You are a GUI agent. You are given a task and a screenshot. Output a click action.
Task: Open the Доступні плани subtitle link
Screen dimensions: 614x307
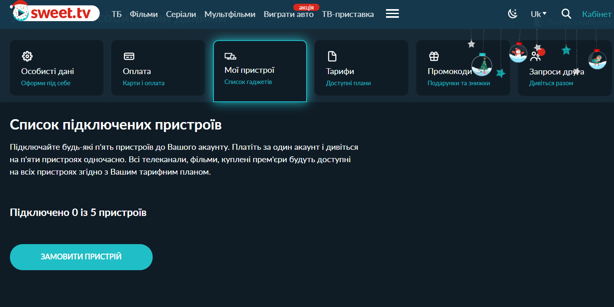coord(348,83)
